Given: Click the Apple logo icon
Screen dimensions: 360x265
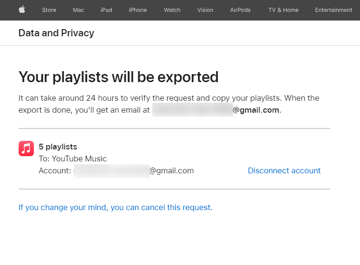Looking at the screenshot, I should (x=22, y=10).
